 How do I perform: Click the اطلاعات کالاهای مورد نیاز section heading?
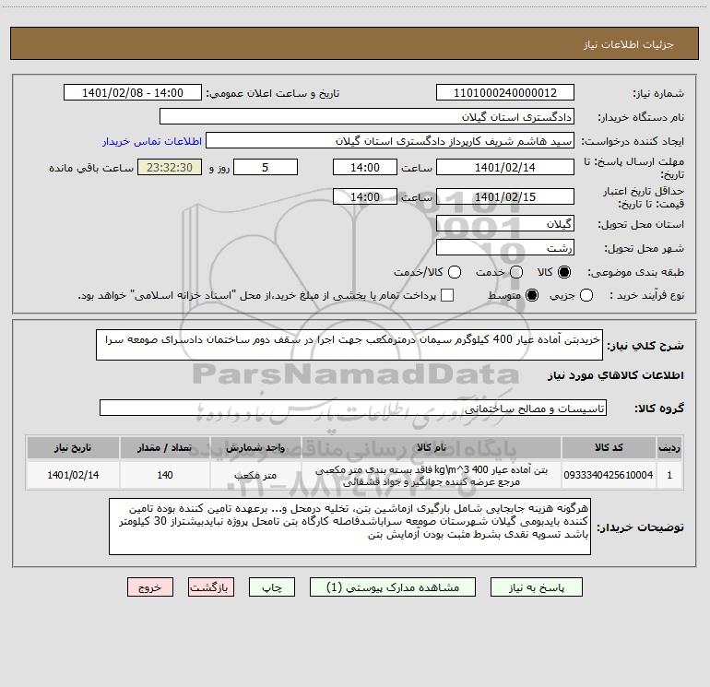[x=616, y=375]
